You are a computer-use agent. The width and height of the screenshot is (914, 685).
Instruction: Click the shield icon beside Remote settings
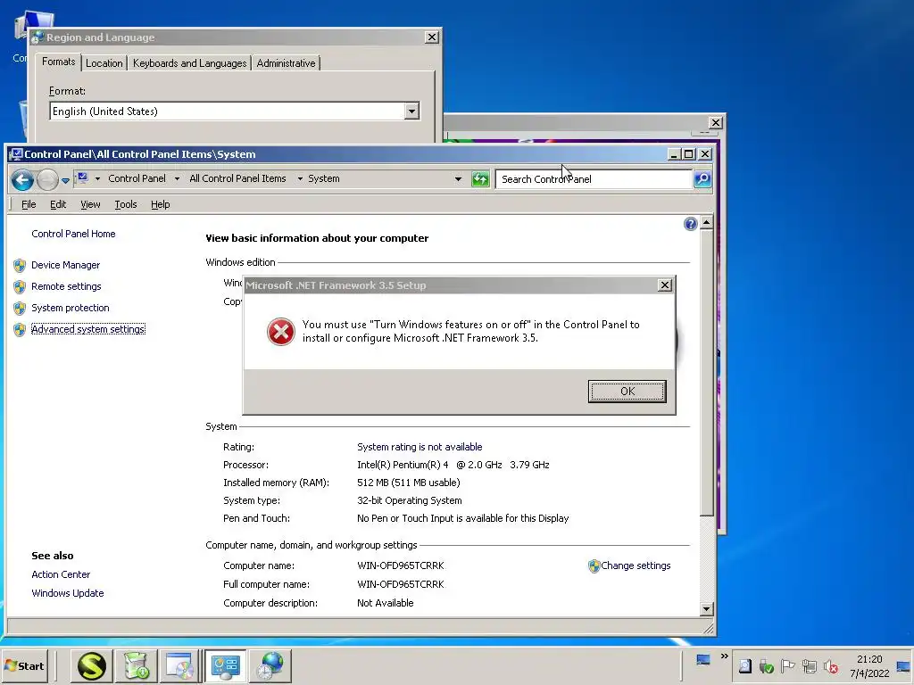(x=20, y=286)
